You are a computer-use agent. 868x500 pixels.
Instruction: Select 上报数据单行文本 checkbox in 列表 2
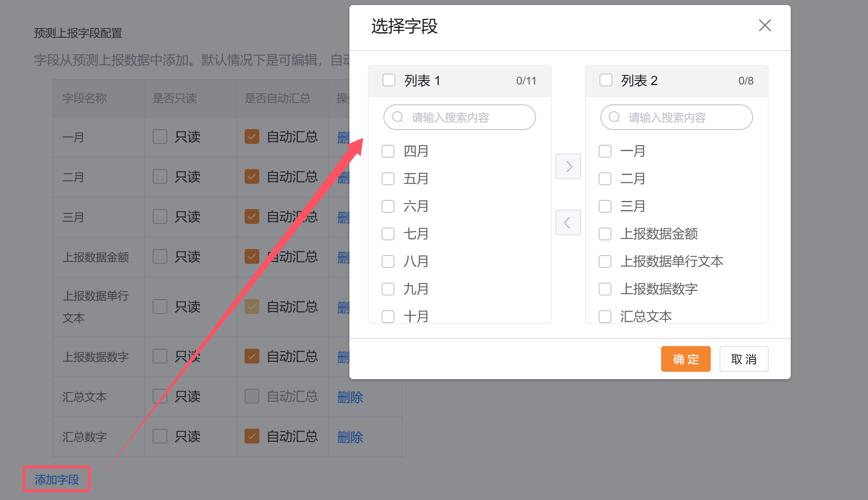click(x=605, y=261)
